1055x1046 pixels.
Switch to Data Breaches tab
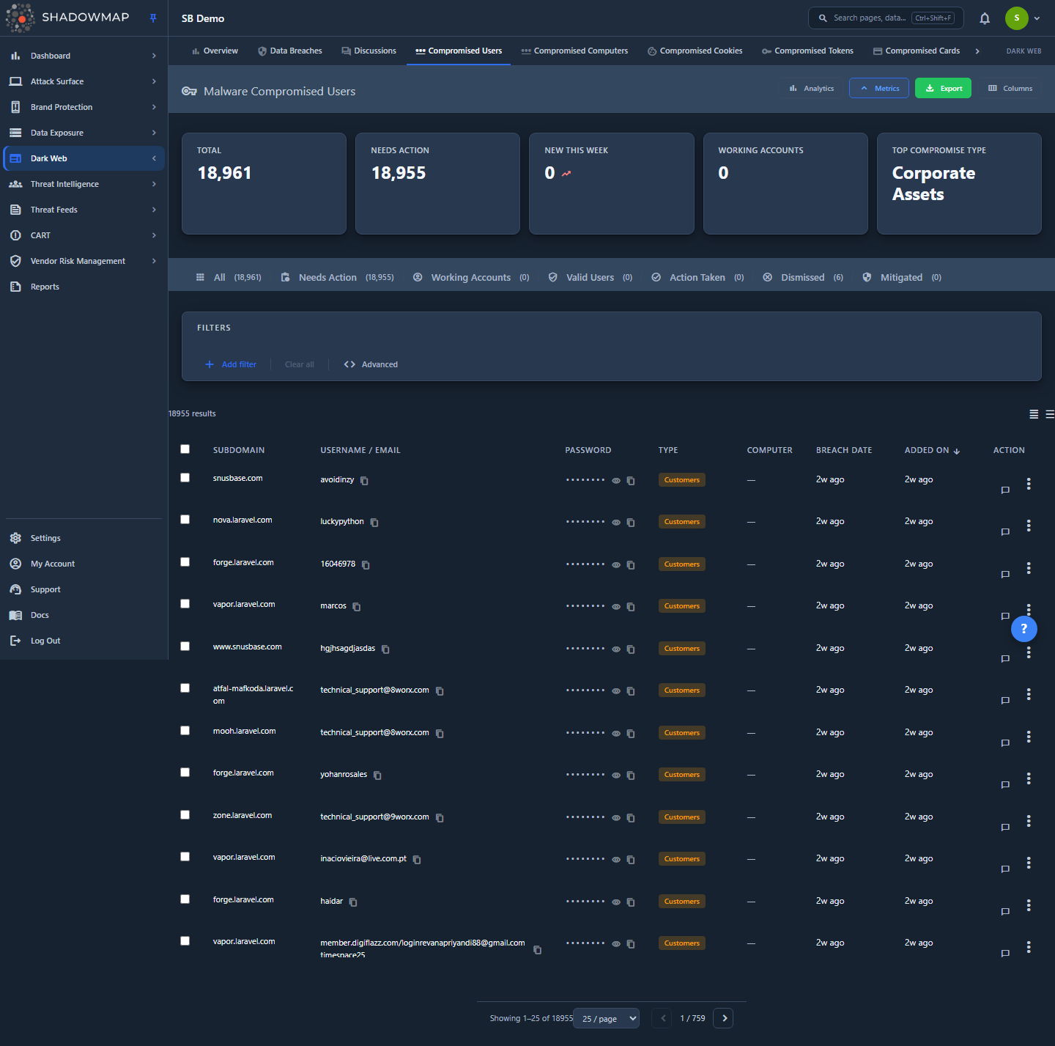(290, 51)
